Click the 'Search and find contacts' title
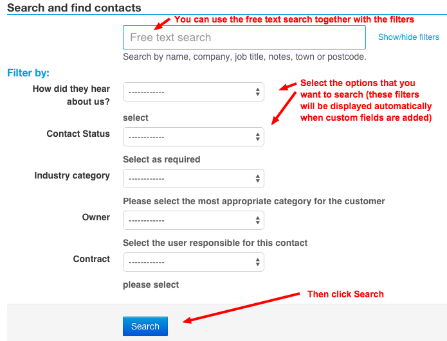The image size is (447, 341). click(x=74, y=8)
